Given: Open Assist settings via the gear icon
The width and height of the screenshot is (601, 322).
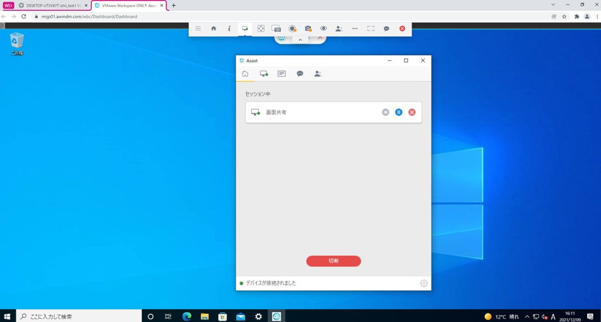Looking at the screenshot, I should pos(423,283).
